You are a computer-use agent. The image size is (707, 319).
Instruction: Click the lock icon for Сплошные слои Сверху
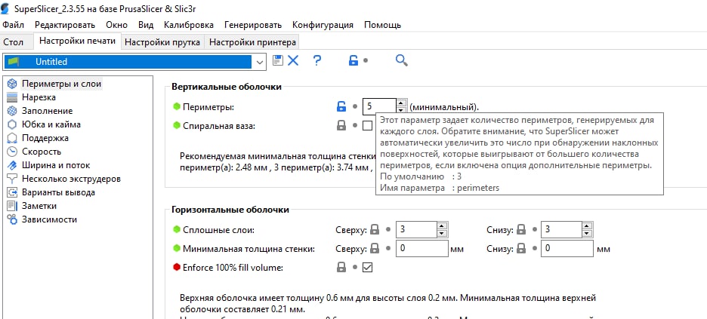(375, 229)
